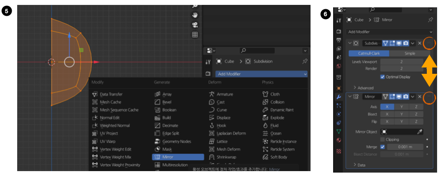Open Tool tab beside Cube > Mirror breadcrumb

tap(339, 20)
